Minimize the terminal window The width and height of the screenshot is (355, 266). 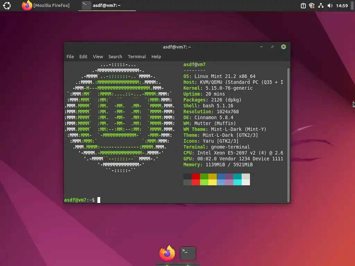(261, 47)
